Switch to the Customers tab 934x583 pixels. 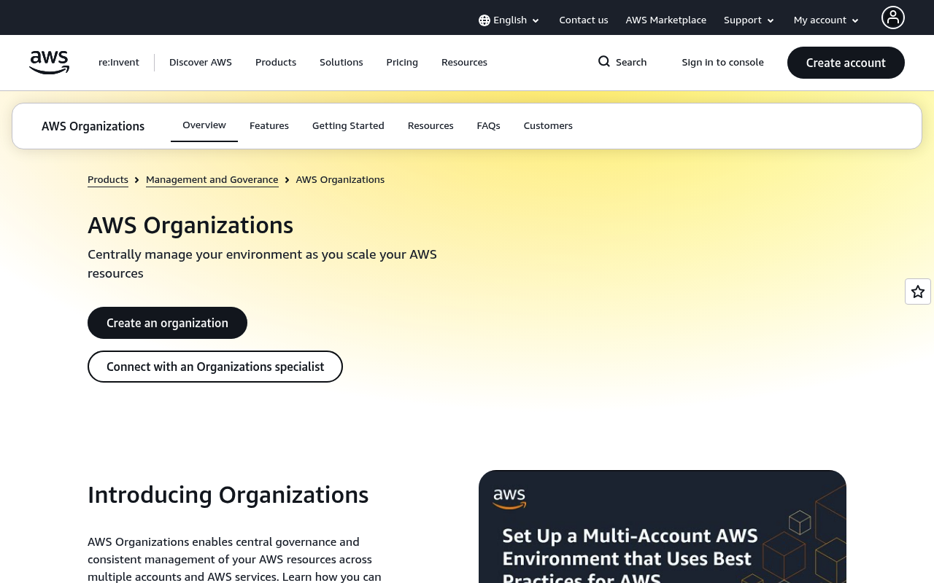point(548,126)
